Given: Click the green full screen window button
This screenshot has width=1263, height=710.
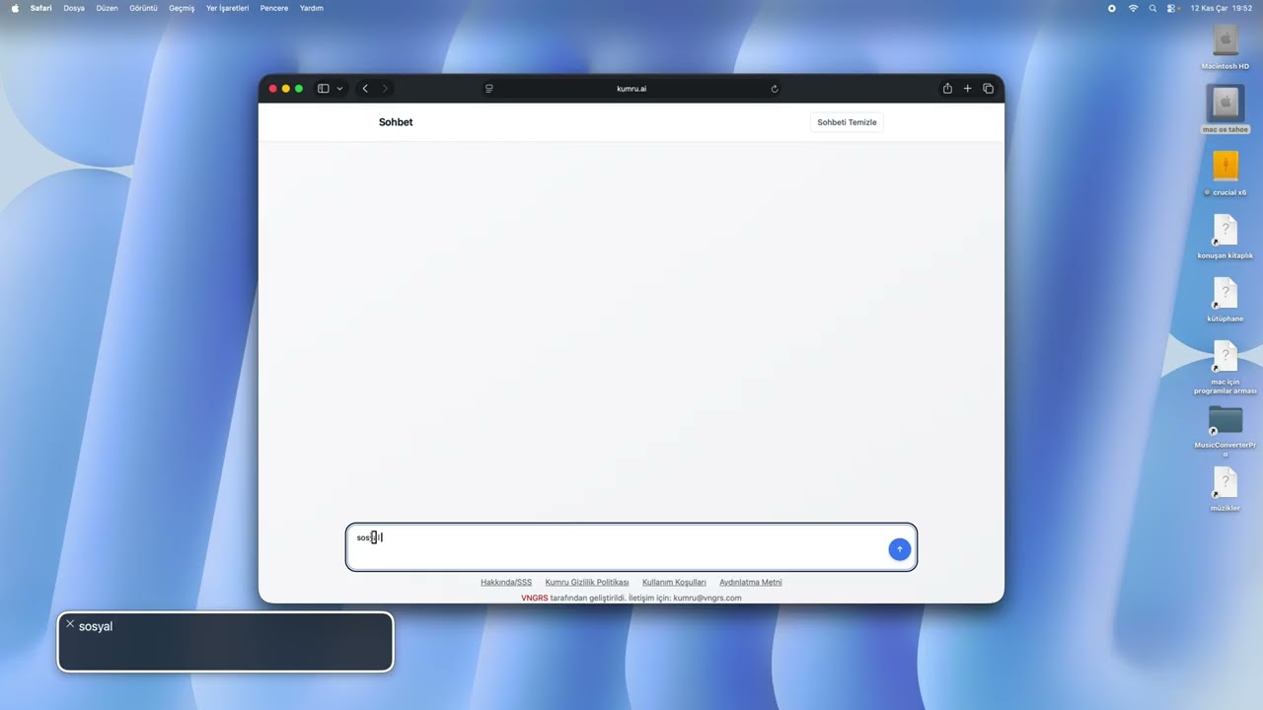Looking at the screenshot, I should (x=299, y=89).
